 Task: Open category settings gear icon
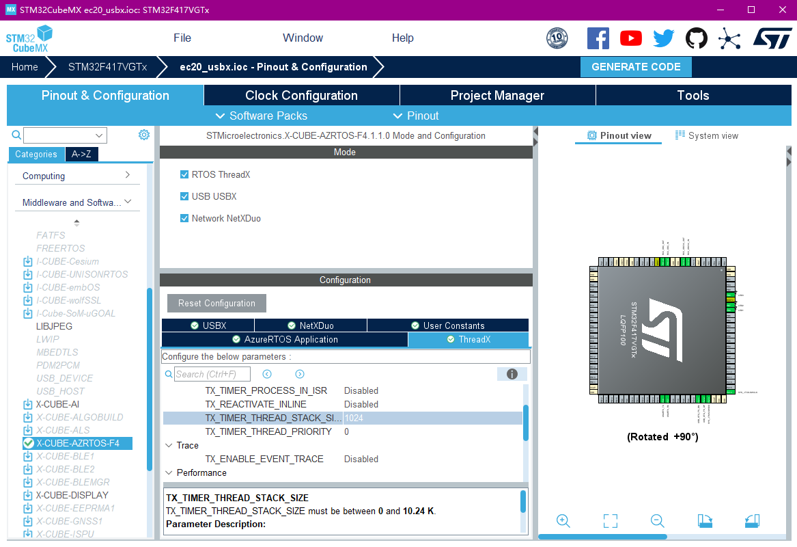coord(144,135)
